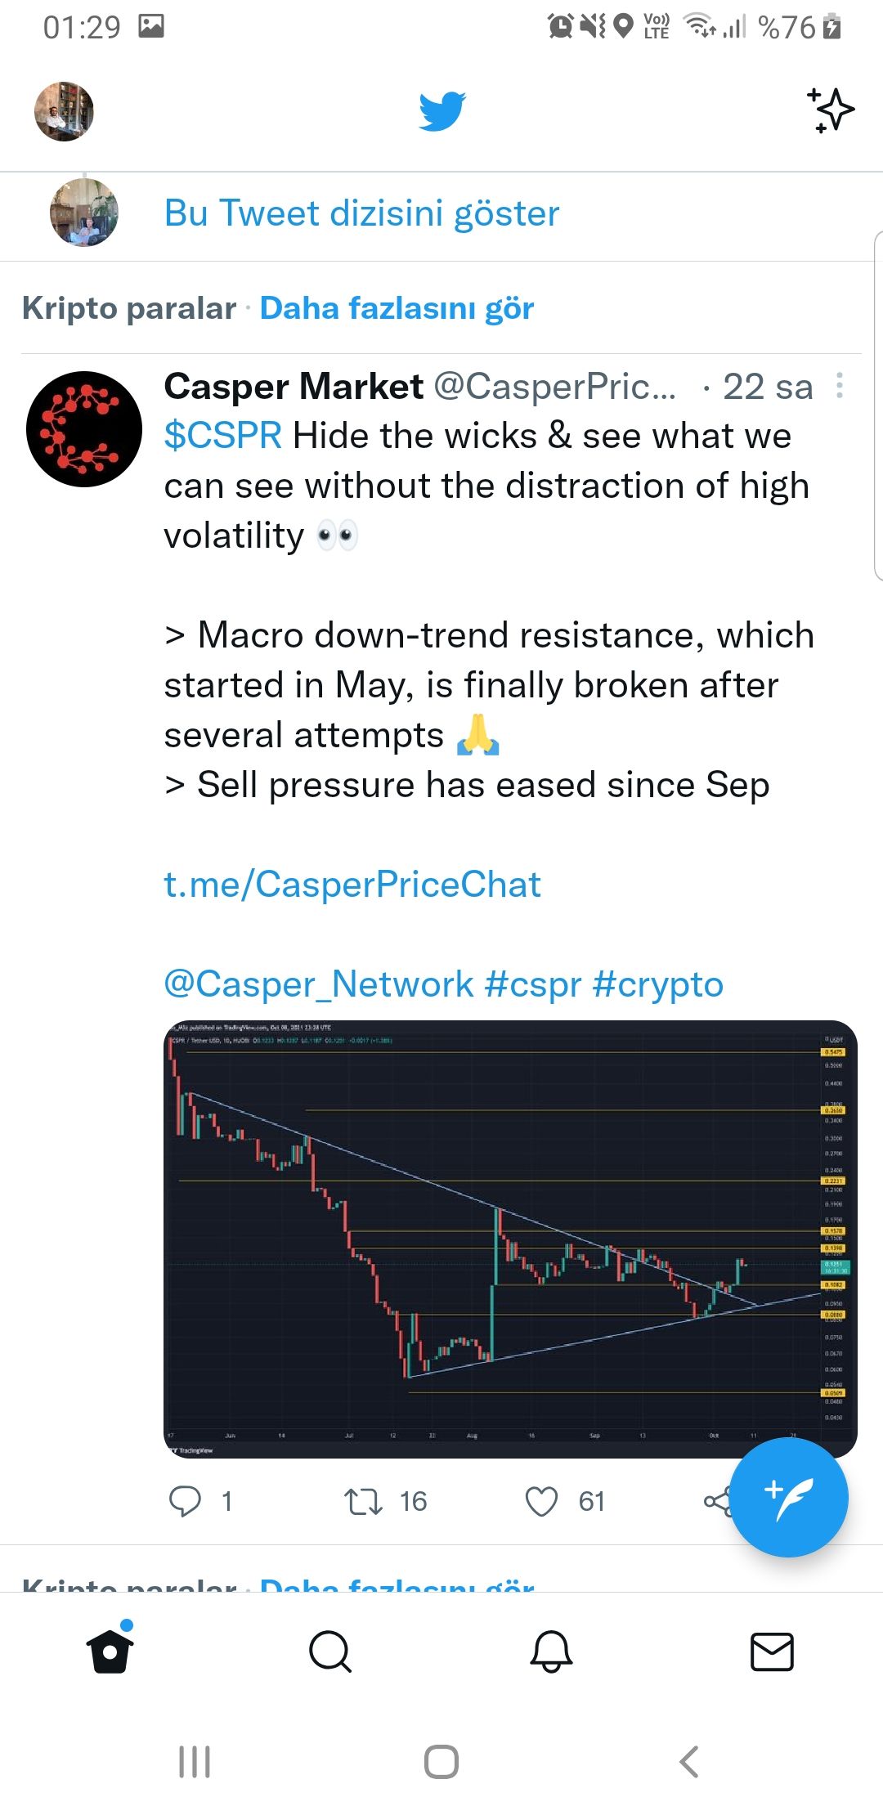
Task: Share the tweet via share icon
Action: click(716, 1501)
